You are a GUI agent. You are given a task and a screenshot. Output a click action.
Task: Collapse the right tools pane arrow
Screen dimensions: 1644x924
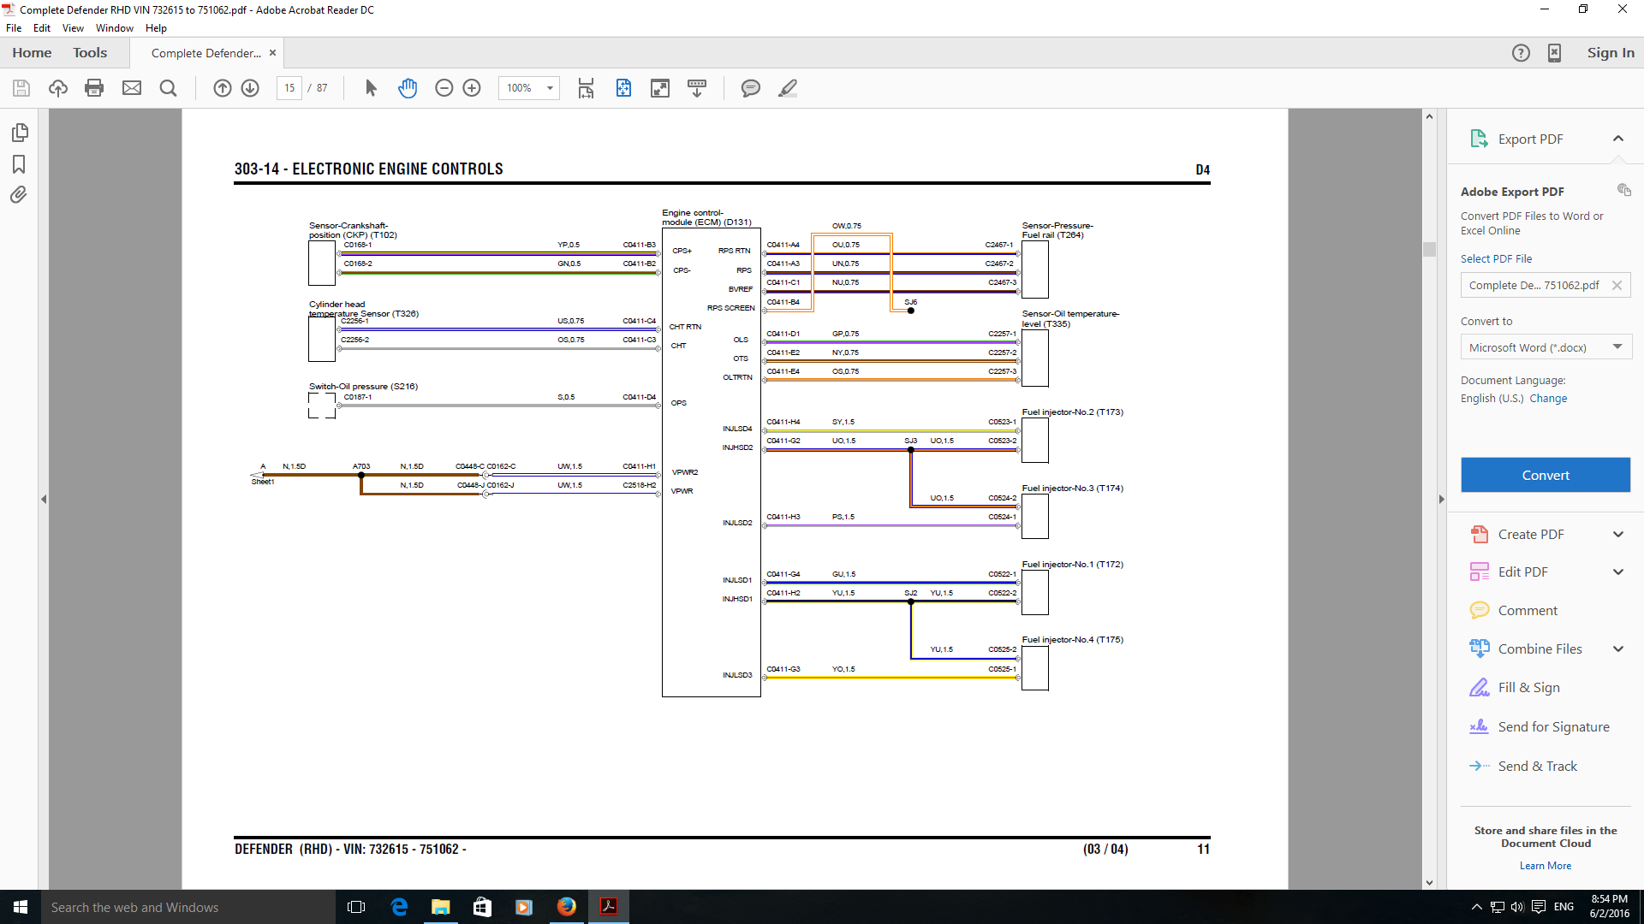1441,499
